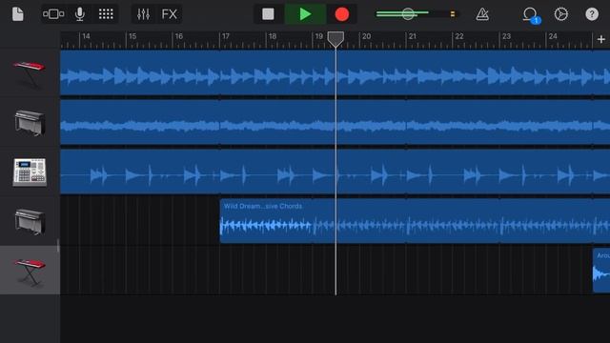This screenshot has width=610, height=343.
Task: Select the second piano track header
Action: [30, 221]
